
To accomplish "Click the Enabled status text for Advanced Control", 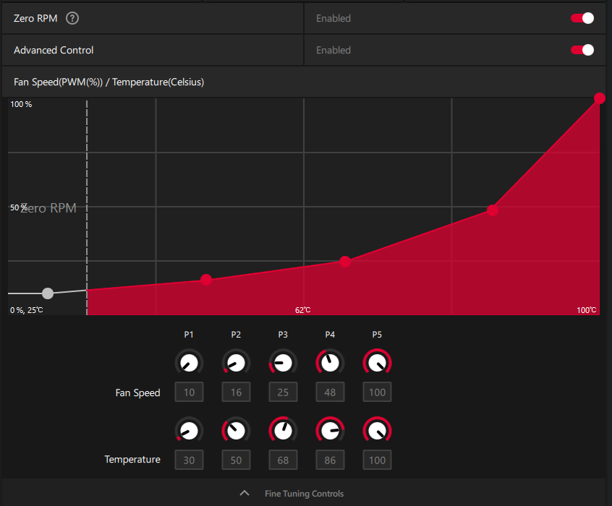I will [x=333, y=50].
